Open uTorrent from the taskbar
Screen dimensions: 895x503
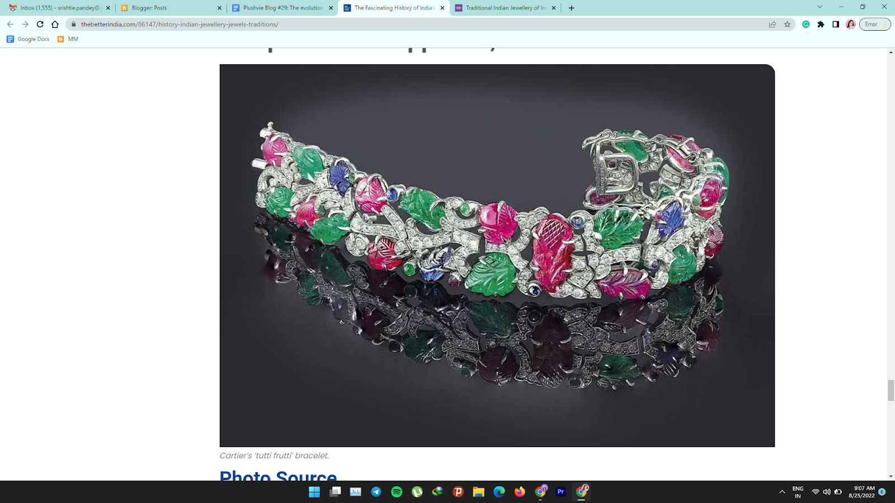(417, 492)
